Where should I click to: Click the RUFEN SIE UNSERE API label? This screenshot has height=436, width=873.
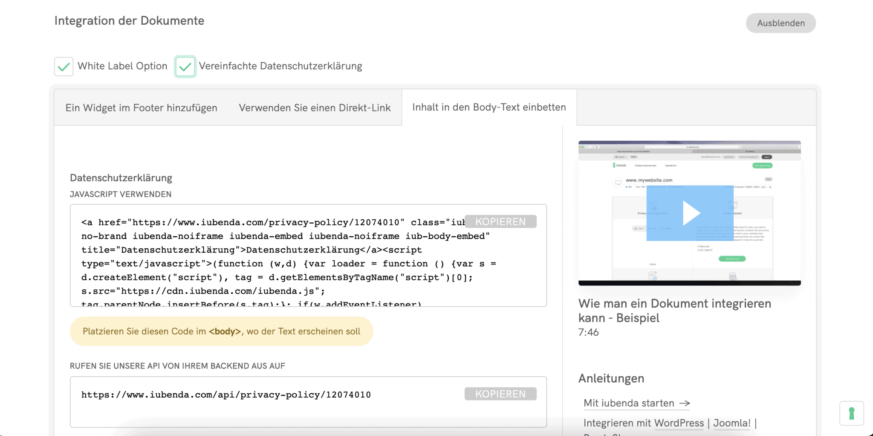177,366
